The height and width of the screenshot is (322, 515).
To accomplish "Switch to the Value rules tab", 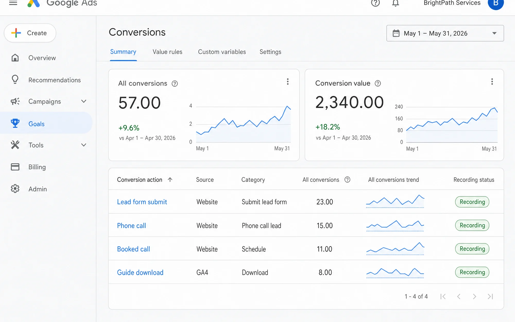I will coord(167,52).
